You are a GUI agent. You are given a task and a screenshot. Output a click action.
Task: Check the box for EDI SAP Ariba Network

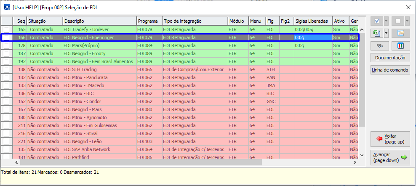[7, 149]
